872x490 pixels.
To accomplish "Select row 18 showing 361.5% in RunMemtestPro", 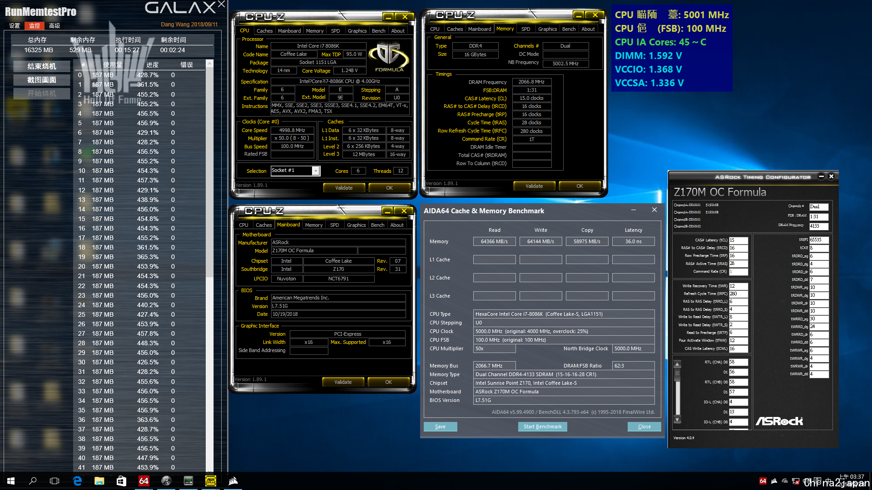I will click(x=139, y=247).
